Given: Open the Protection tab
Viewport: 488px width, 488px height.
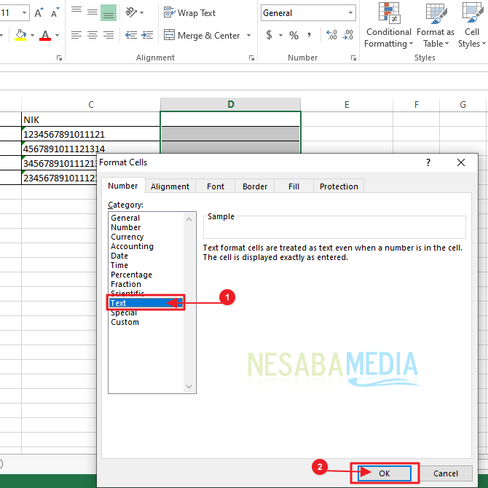Looking at the screenshot, I should (x=339, y=186).
